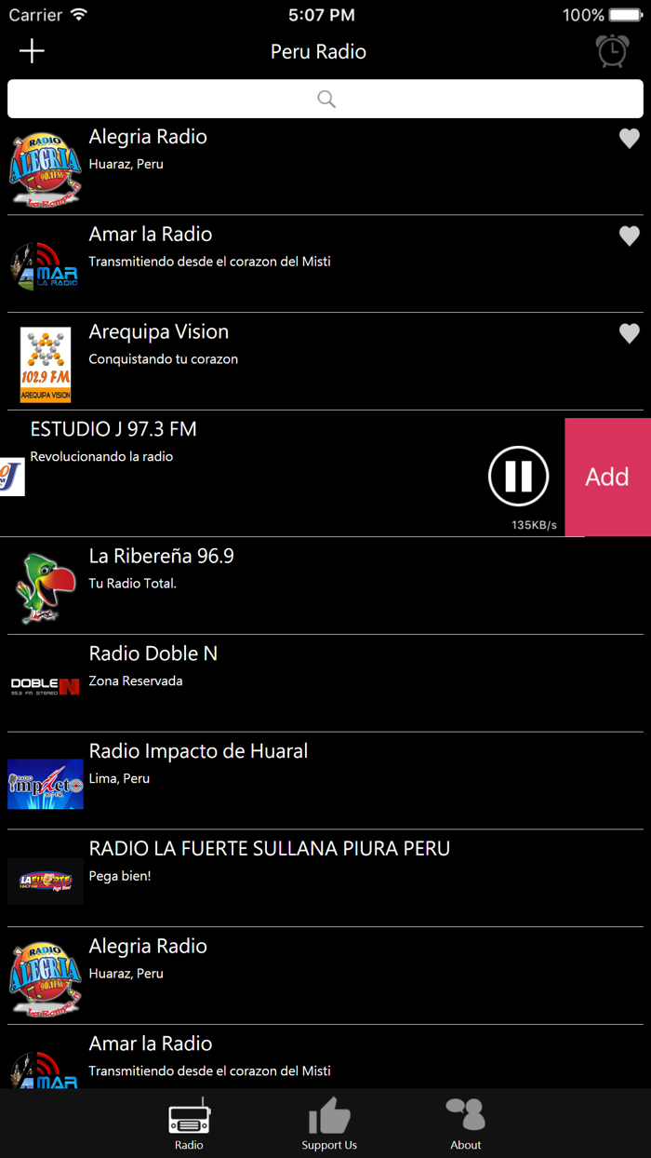Screen dimensions: 651x1158
Task: Select 'La Ribereña 96.9' station
Action: [x=161, y=556]
